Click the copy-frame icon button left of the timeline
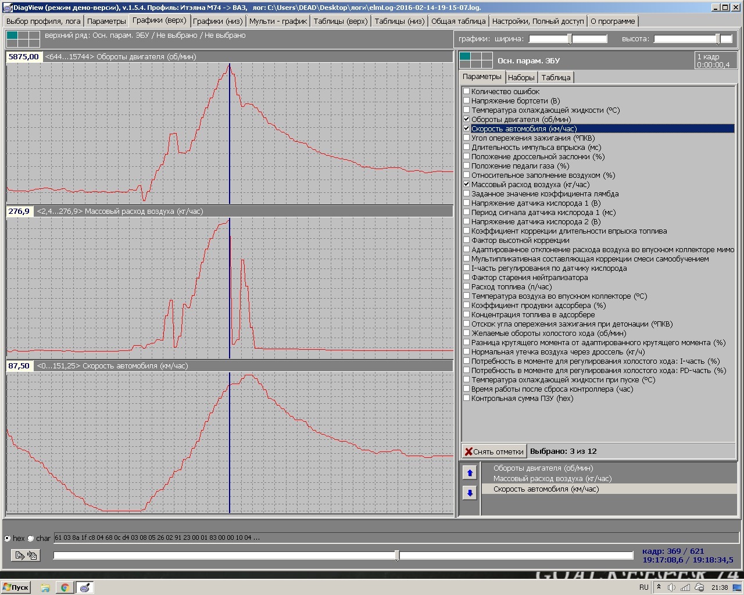The height and width of the screenshot is (595, 744). point(25,555)
